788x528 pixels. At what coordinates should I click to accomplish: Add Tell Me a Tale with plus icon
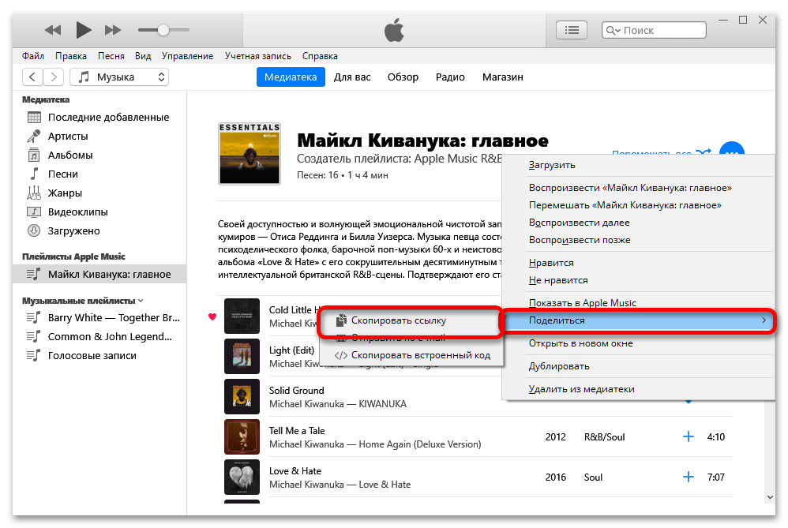(x=688, y=436)
